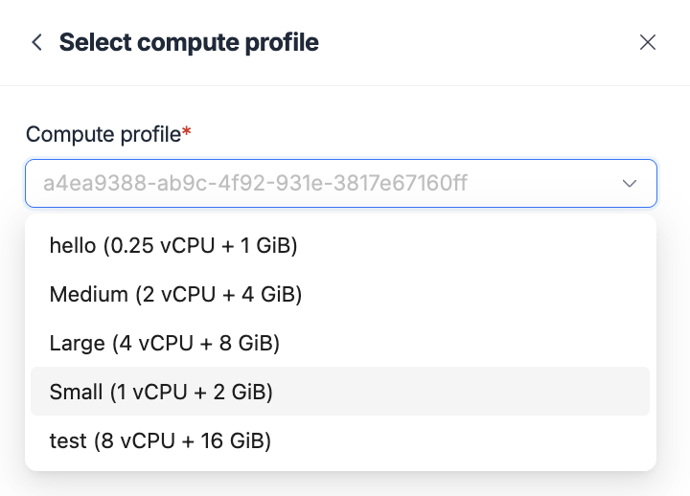
Task: Close the Select compute profile panel
Action: click(648, 42)
